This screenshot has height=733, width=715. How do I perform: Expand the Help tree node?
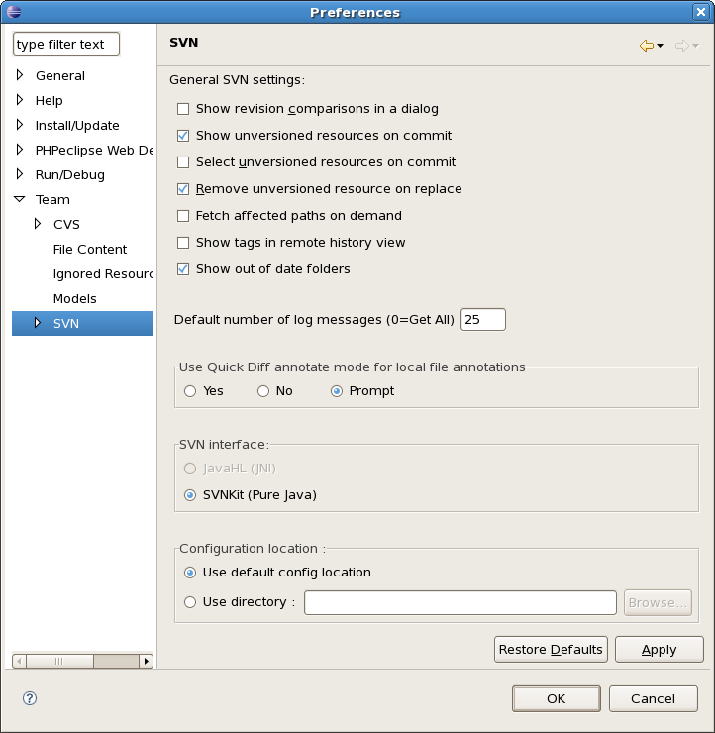tap(20, 100)
